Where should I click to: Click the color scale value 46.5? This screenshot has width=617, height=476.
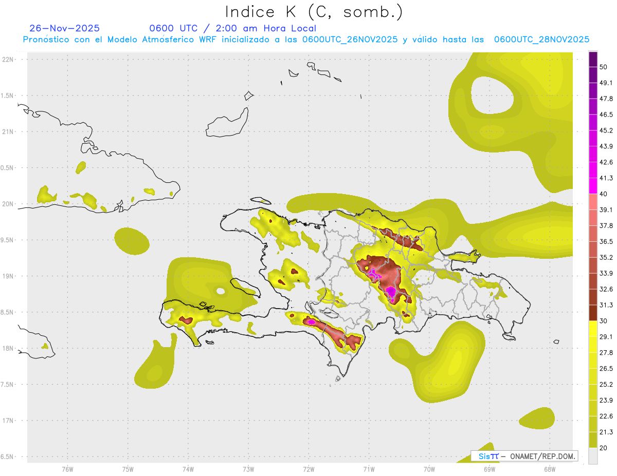pyautogui.click(x=606, y=115)
